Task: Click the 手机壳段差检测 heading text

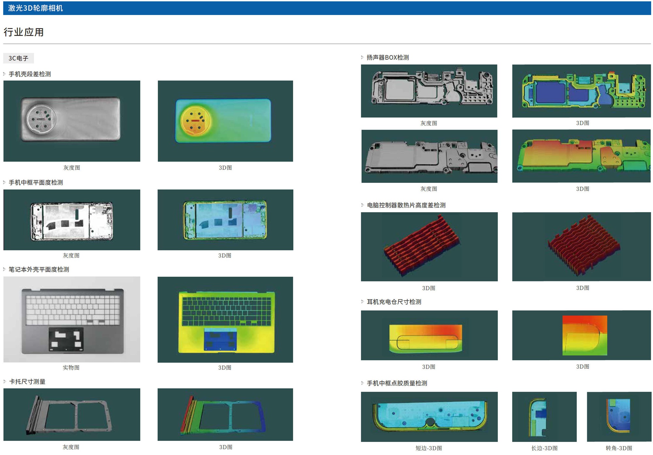Action: tap(30, 74)
